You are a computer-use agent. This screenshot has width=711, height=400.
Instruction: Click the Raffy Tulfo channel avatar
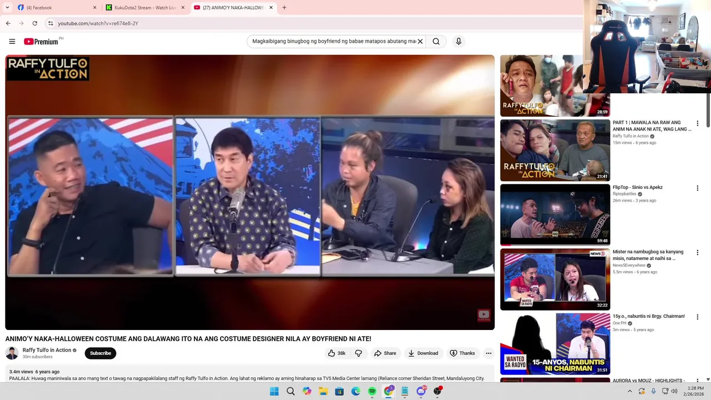pyautogui.click(x=12, y=353)
